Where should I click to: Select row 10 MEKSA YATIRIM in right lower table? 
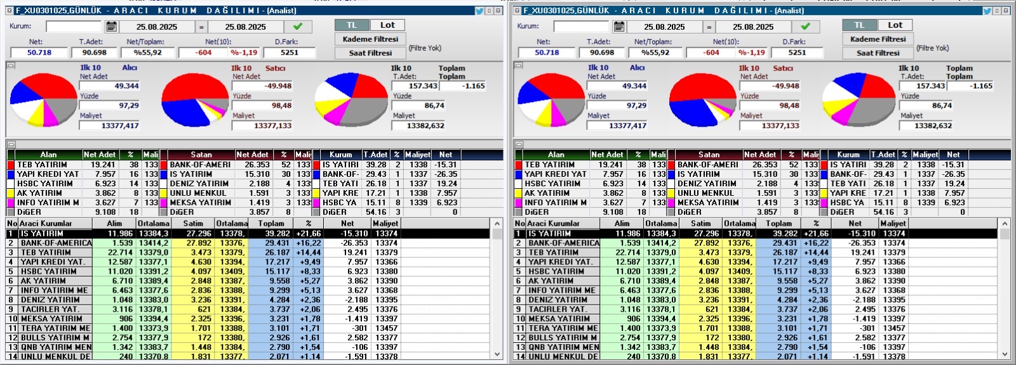756,319
